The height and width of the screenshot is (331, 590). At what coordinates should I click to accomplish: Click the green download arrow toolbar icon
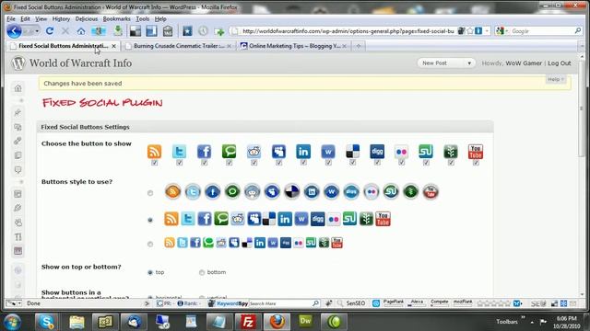point(118,30)
